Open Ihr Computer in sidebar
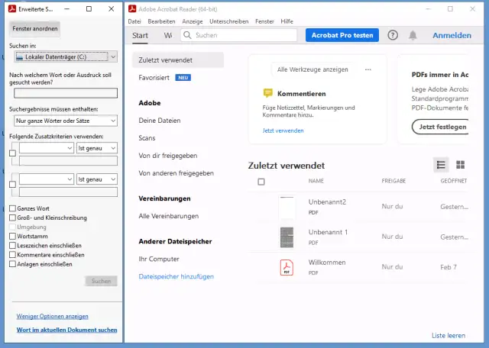 click(x=159, y=259)
